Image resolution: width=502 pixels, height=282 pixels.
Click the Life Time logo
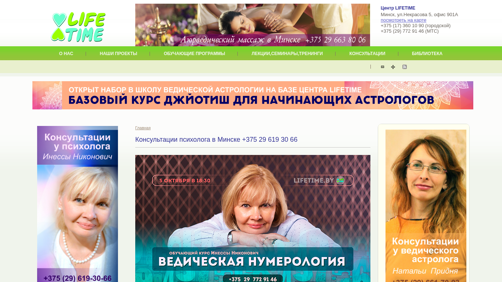(78, 27)
